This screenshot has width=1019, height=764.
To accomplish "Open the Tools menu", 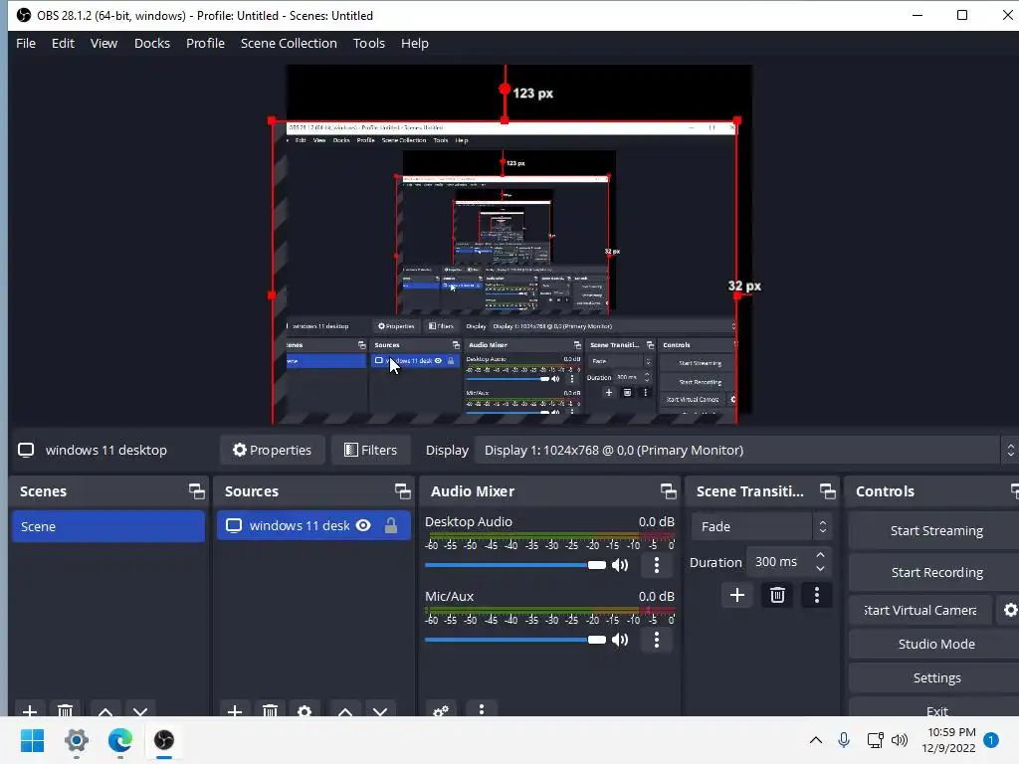I will 369,44.
